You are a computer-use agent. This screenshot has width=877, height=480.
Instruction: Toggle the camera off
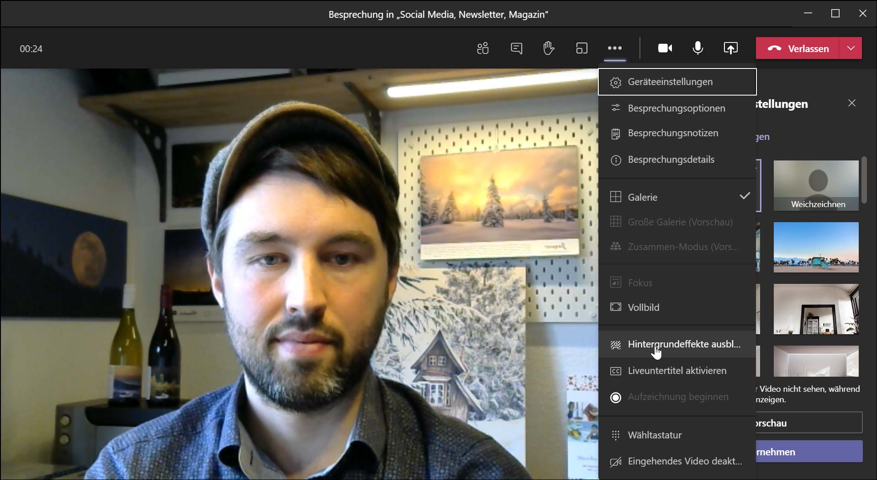point(665,48)
